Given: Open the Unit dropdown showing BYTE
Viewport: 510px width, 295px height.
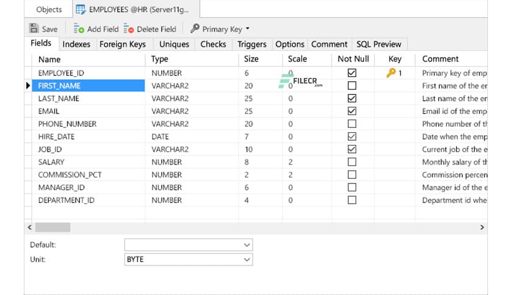Looking at the screenshot, I should 246,260.
